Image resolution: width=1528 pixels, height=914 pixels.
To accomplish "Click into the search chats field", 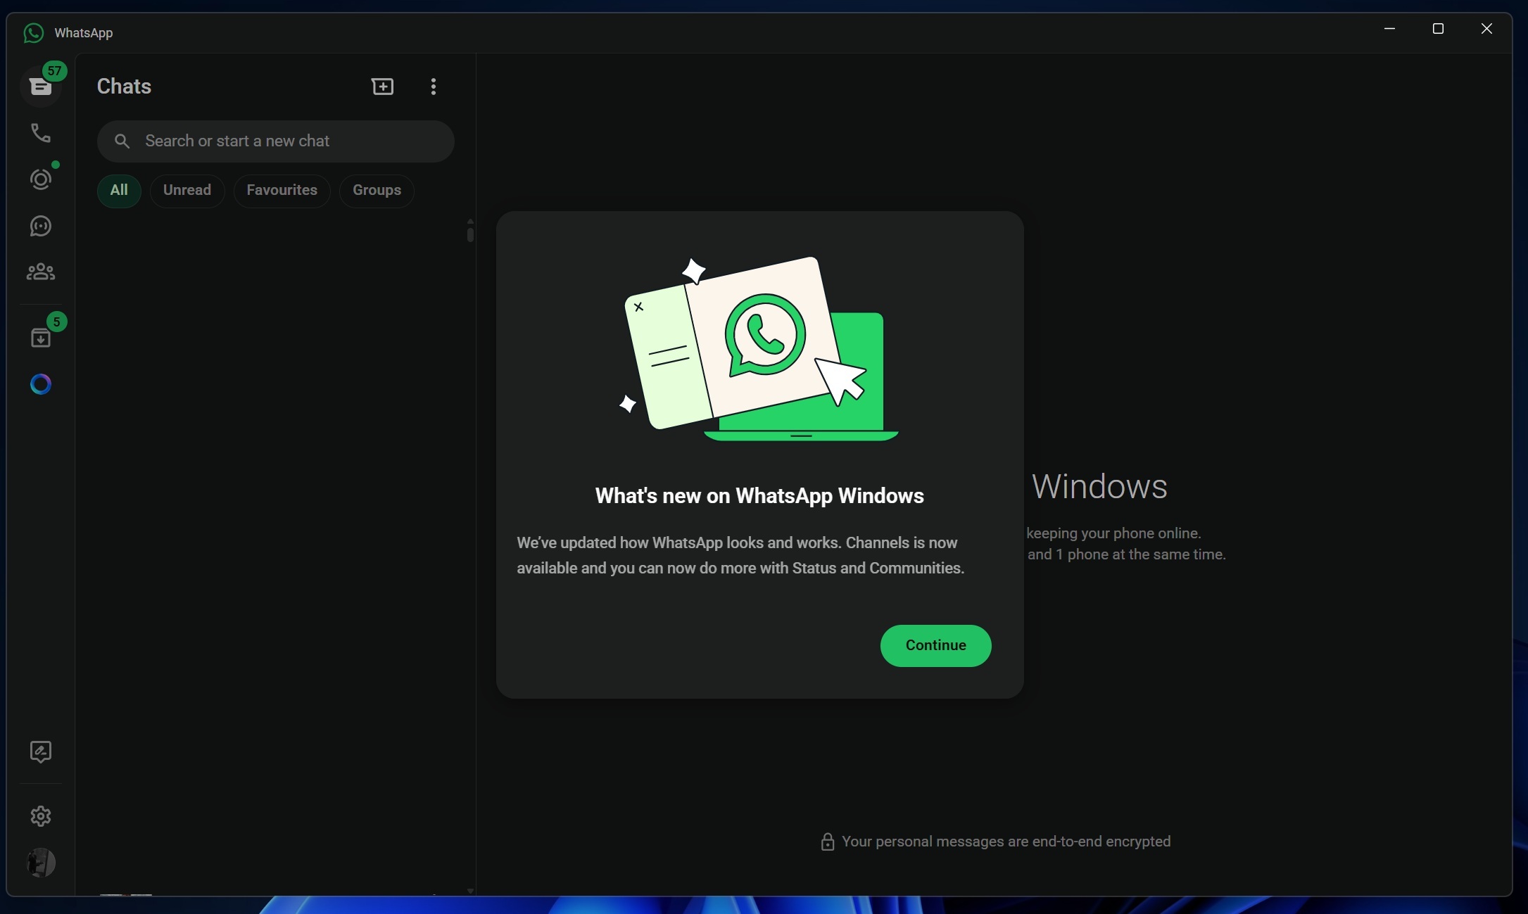I will point(276,141).
